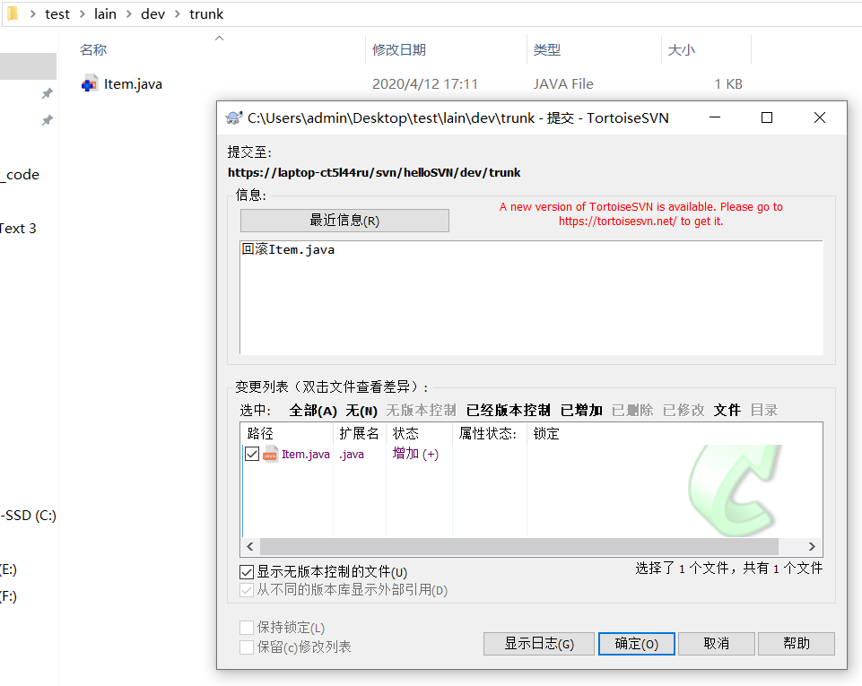Enable the 保持锁定 checkbox
The width and height of the screenshot is (862, 686).
coord(247,627)
